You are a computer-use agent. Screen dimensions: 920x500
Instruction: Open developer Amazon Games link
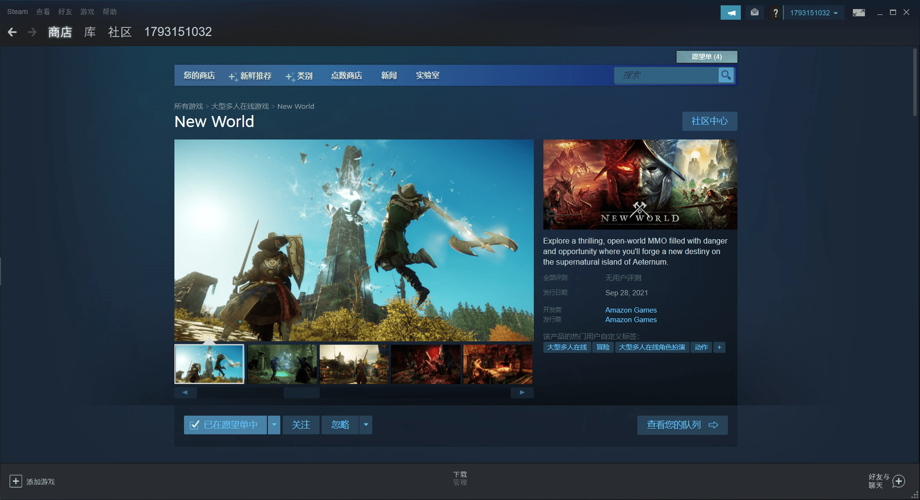pyautogui.click(x=631, y=310)
